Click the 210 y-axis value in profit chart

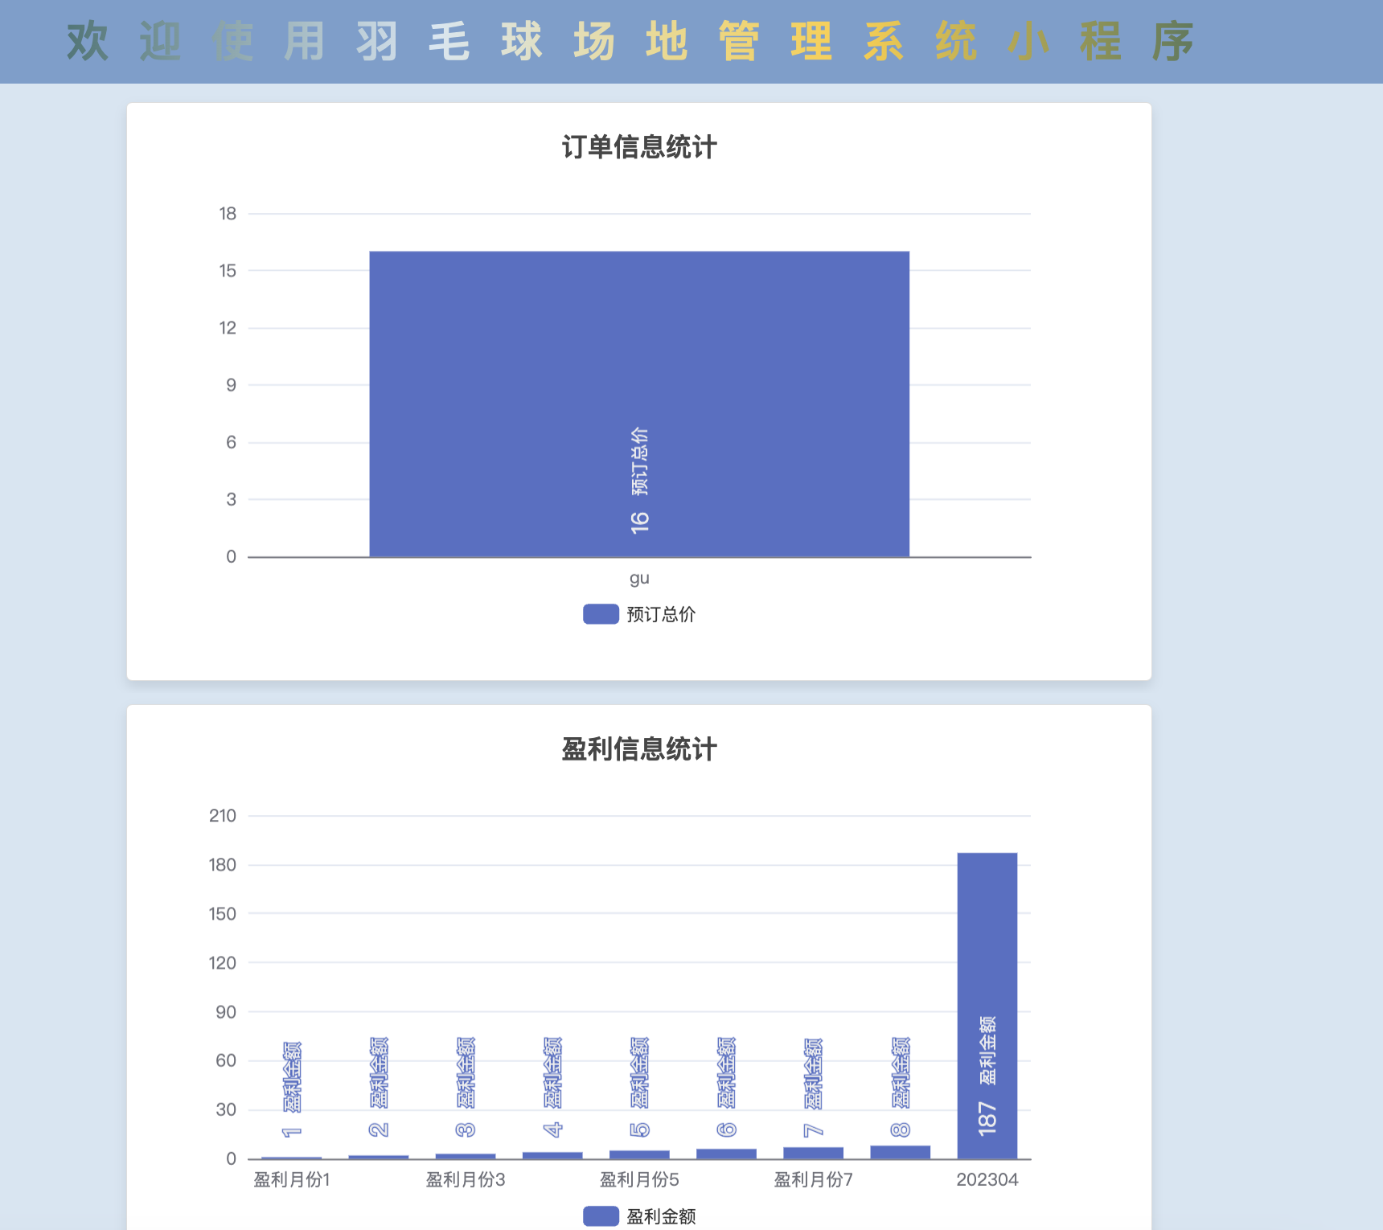coord(223,816)
